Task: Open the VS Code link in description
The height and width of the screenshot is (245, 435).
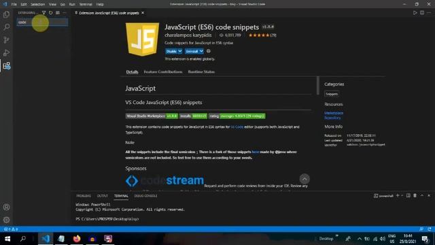Action: tap(237, 127)
